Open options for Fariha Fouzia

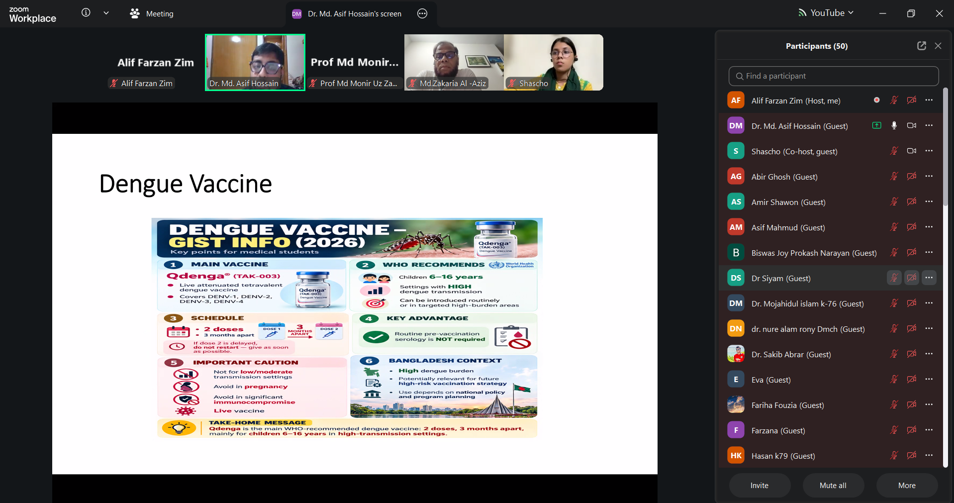pos(929,404)
